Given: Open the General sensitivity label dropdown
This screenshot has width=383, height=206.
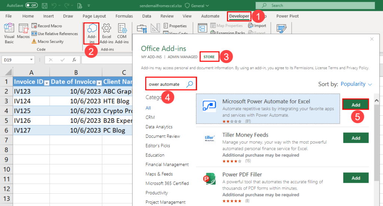Looking at the screenshot, I should pos(197,6).
